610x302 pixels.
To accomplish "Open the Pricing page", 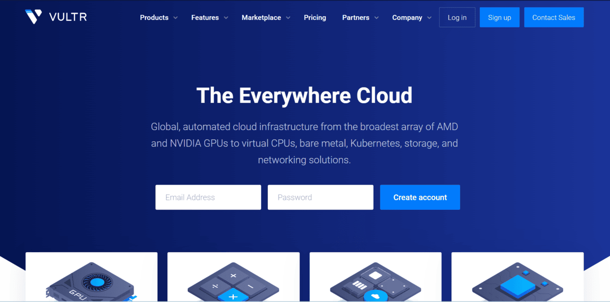I will click(x=315, y=17).
